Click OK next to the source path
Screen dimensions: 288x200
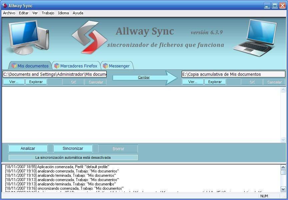73,82
